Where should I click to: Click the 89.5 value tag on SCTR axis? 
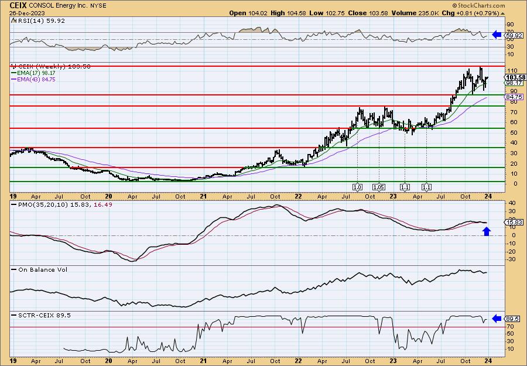(513, 319)
